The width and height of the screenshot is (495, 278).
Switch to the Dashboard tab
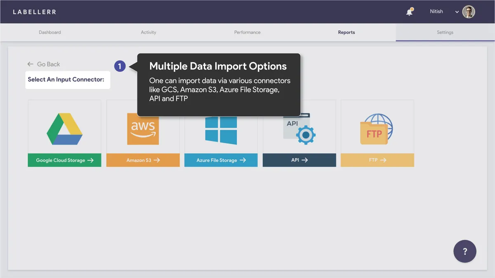tap(50, 32)
